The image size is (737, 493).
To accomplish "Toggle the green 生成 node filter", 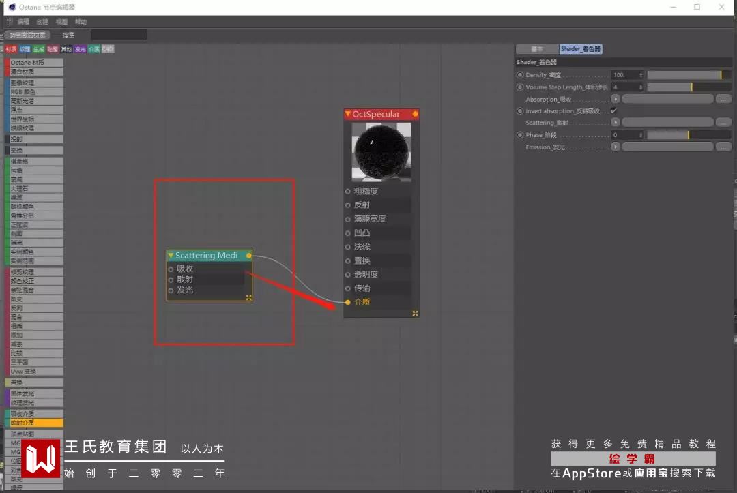I will point(38,49).
